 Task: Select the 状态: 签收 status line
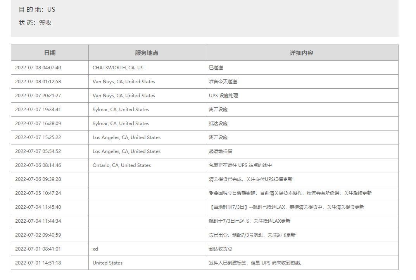[35, 22]
